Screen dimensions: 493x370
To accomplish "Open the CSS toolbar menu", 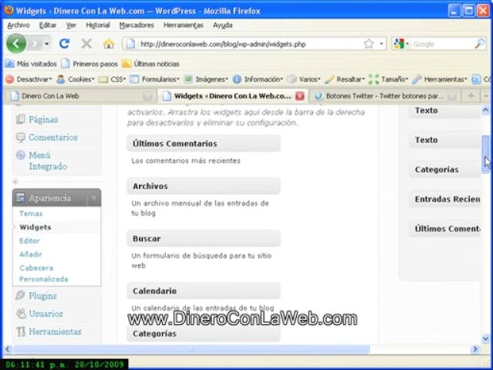I will coord(112,79).
